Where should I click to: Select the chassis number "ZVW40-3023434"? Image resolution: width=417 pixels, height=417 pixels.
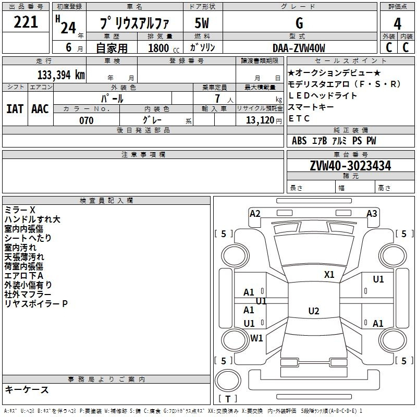[350, 166]
